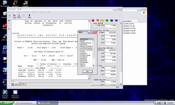Screen dimensions: 175x105
Task: Open the File menu
Action: coord(9,12)
